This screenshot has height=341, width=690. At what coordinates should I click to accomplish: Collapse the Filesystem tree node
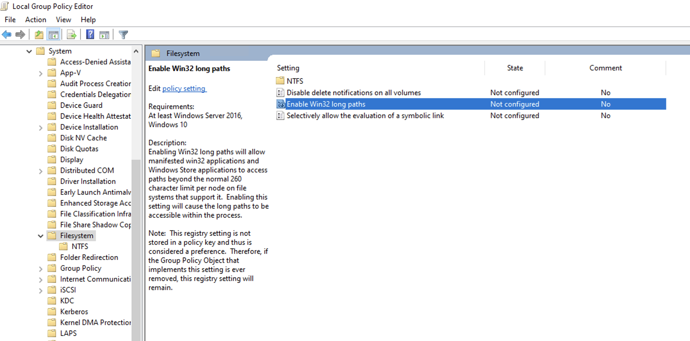pyautogui.click(x=40, y=236)
